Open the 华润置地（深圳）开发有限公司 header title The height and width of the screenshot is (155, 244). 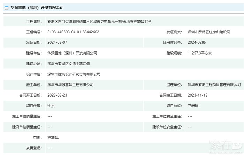(x=37, y=7)
